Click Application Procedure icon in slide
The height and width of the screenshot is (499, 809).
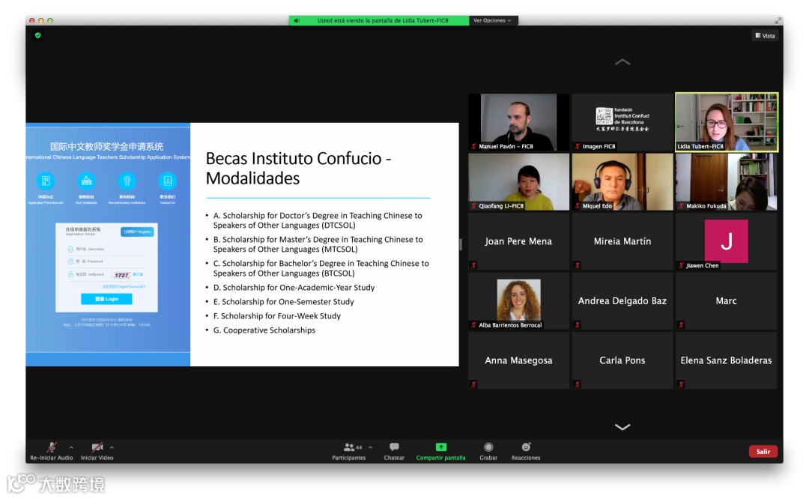point(46,181)
